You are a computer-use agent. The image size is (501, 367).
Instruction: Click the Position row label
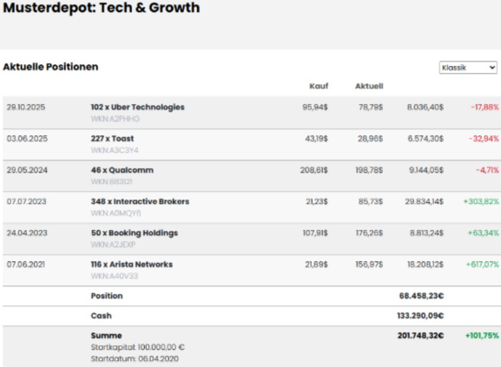click(x=107, y=296)
